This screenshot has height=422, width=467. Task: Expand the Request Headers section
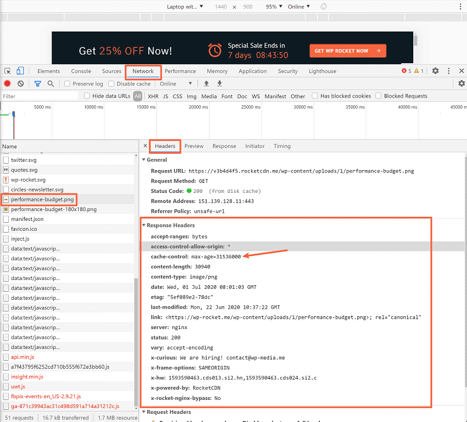144,412
